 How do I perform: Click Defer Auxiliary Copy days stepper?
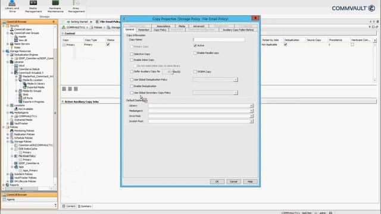[172, 71]
